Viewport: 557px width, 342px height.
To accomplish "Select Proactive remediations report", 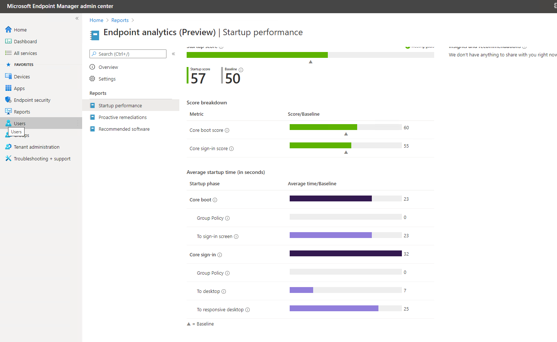I will [x=122, y=117].
